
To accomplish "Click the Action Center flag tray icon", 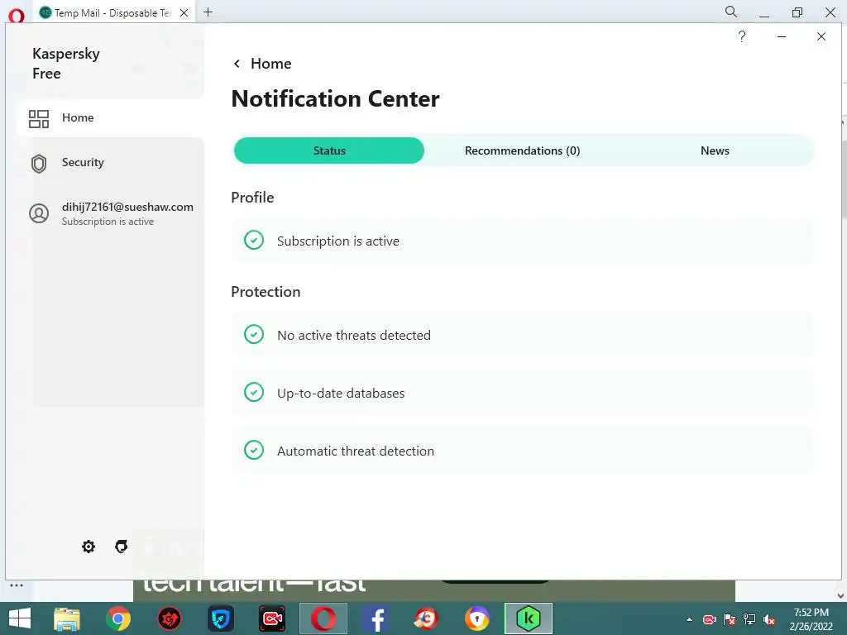I will pyautogui.click(x=730, y=619).
